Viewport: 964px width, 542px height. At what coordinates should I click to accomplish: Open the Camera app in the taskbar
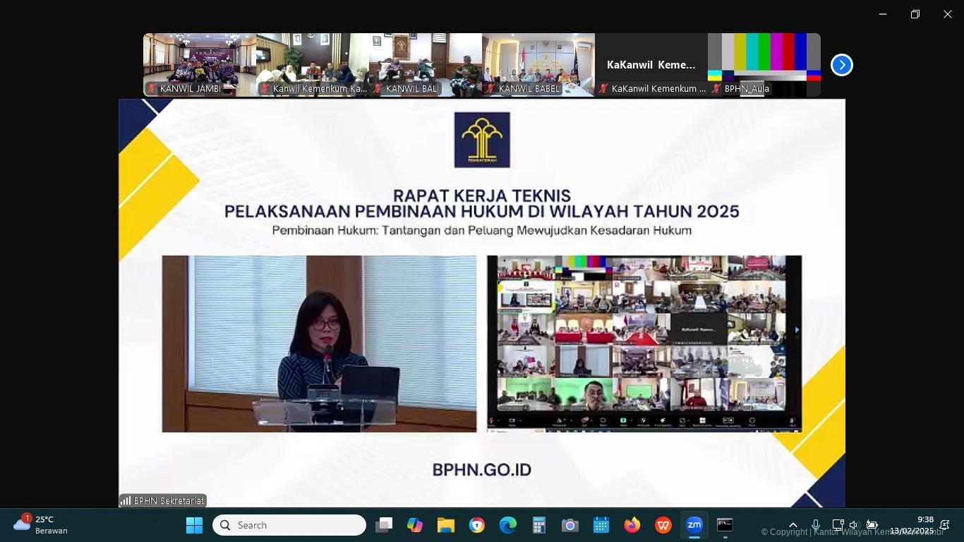[x=570, y=525]
